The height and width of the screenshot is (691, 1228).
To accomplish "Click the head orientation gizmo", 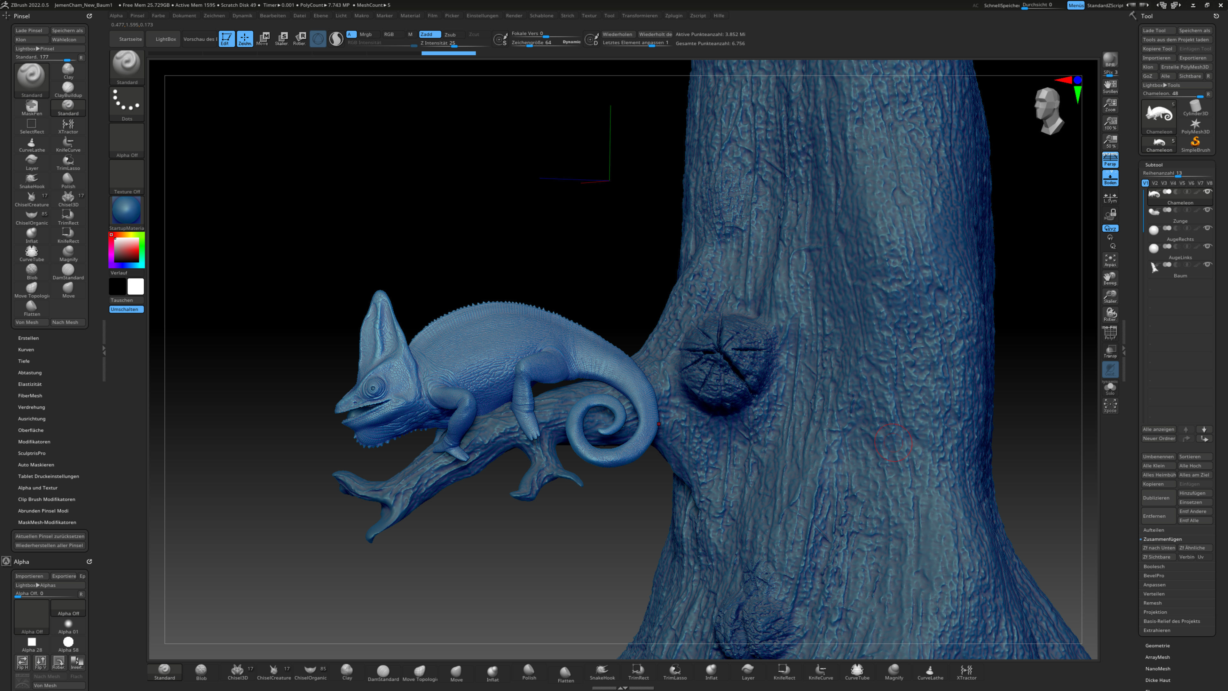I will tap(1048, 111).
